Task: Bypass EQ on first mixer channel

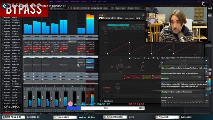Action: tap(25, 74)
